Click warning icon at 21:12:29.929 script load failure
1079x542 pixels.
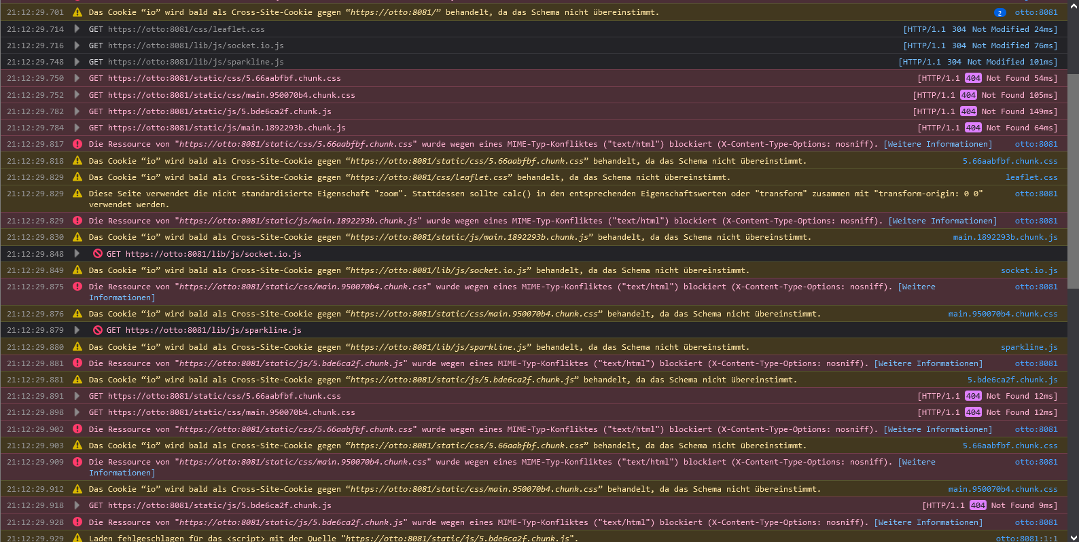point(77,538)
